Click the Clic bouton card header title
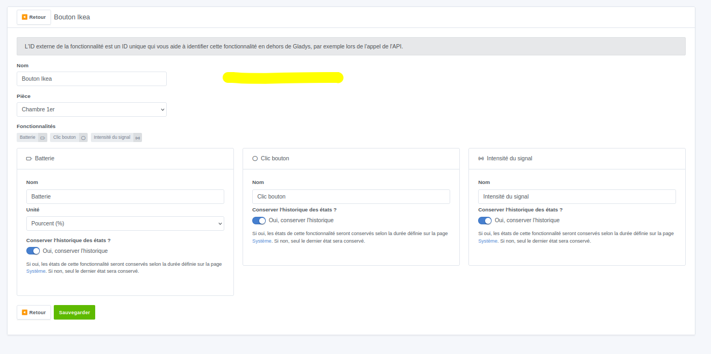Image resolution: width=711 pixels, height=354 pixels. point(275,159)
